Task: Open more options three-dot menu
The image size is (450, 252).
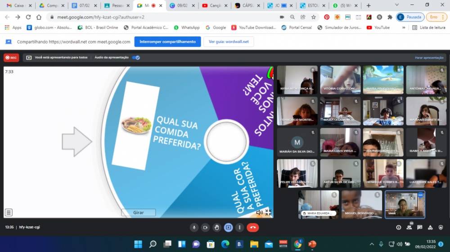Action: [240, 227]
